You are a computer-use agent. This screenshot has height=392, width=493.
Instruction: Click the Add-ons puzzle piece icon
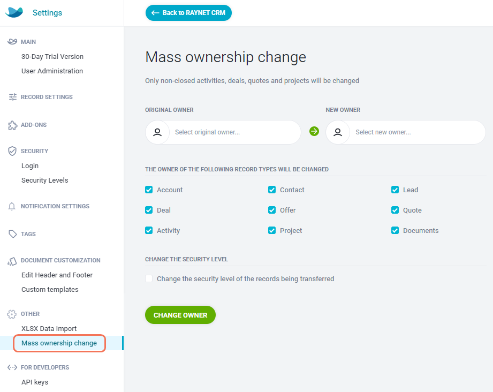tap(12, 125)
